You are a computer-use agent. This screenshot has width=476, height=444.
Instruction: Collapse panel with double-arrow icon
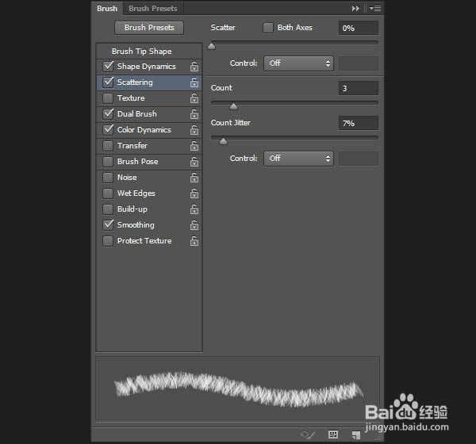(355, 9)
